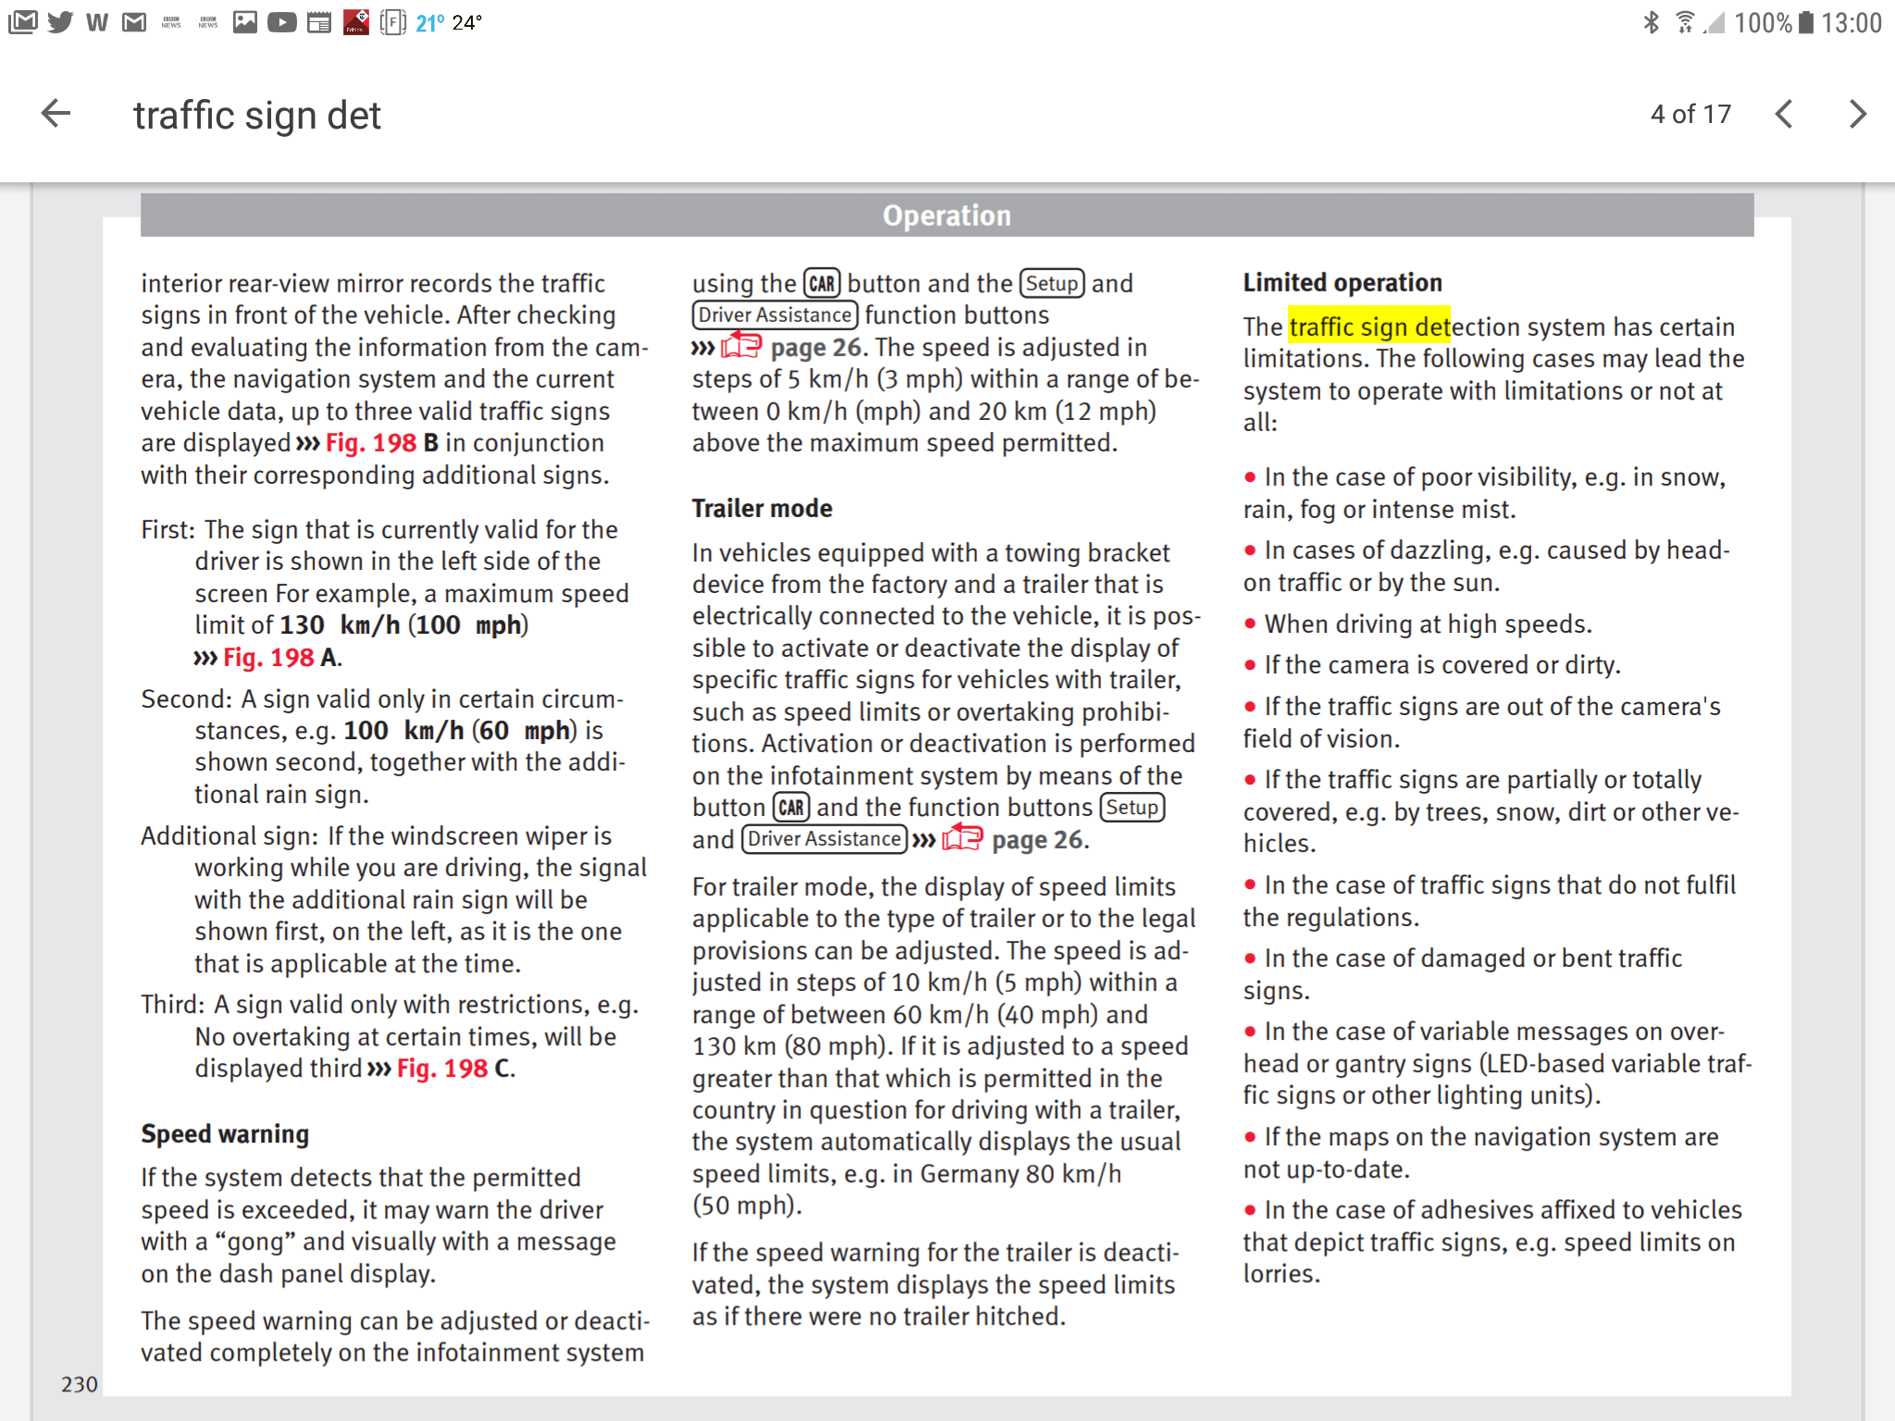Open the Fig. 198 B reference link

[x=369, y=443]
